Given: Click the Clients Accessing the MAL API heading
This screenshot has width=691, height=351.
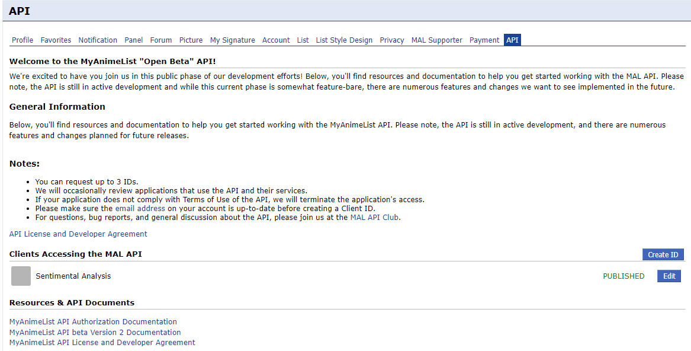Looking at the screenshot, I should (75, 254).
